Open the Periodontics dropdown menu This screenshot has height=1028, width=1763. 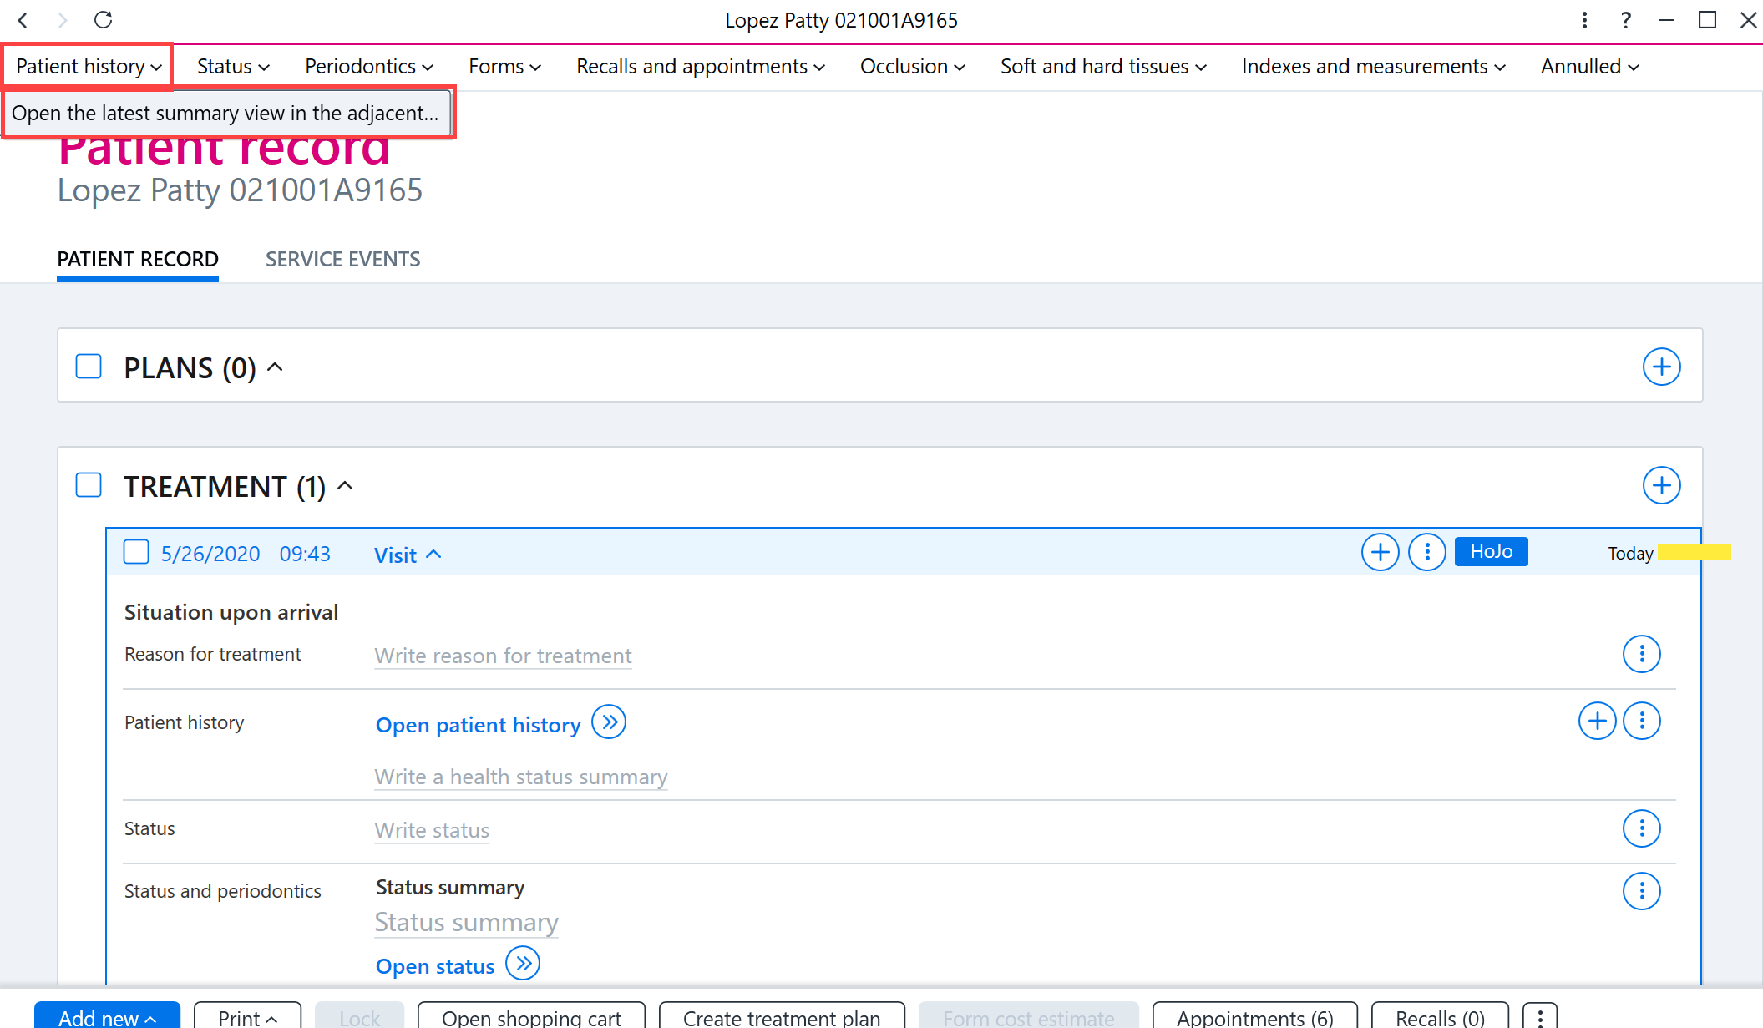tap(368, 67)
